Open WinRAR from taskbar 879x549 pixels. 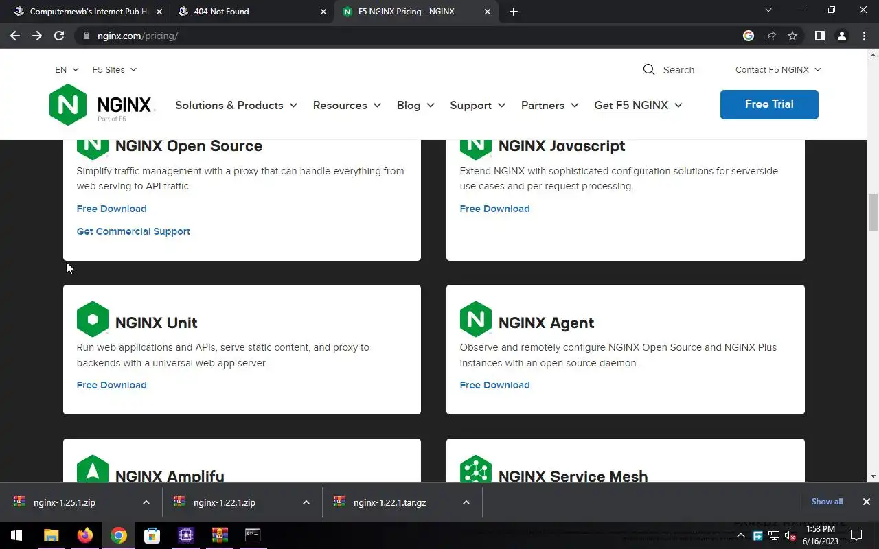[x=219, y=535]
